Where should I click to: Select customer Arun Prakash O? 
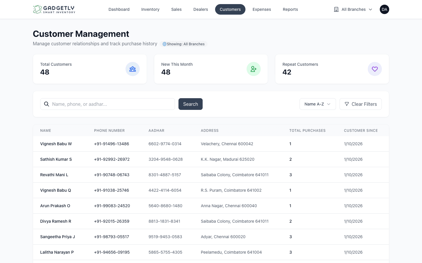tap(55, 206)
